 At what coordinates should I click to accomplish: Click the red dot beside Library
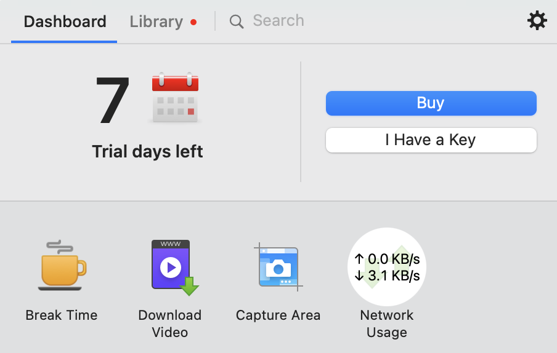[x=193, y=22]
